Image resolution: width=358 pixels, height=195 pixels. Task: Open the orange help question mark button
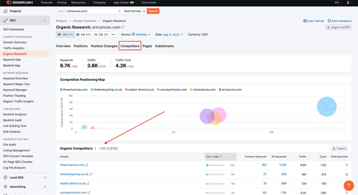point(349,186)
